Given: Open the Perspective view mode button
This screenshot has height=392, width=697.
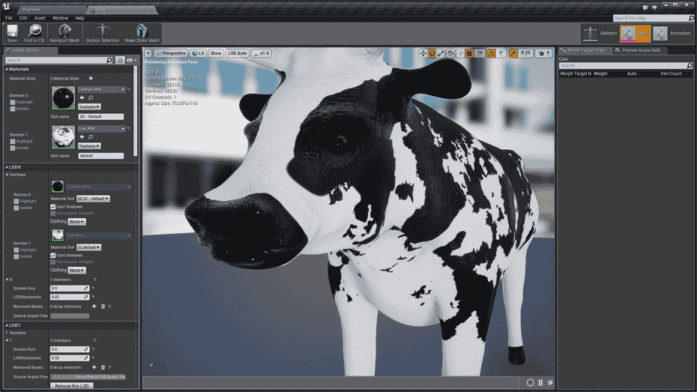Looking at the screenshot, I should click(170, 53).
